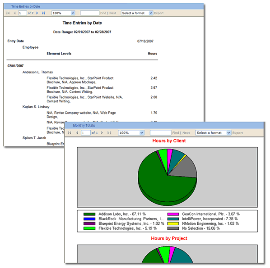Click hours value 1.75
Image resolution: width=270 pixels, height=268 pixels.
coord(154,113)
